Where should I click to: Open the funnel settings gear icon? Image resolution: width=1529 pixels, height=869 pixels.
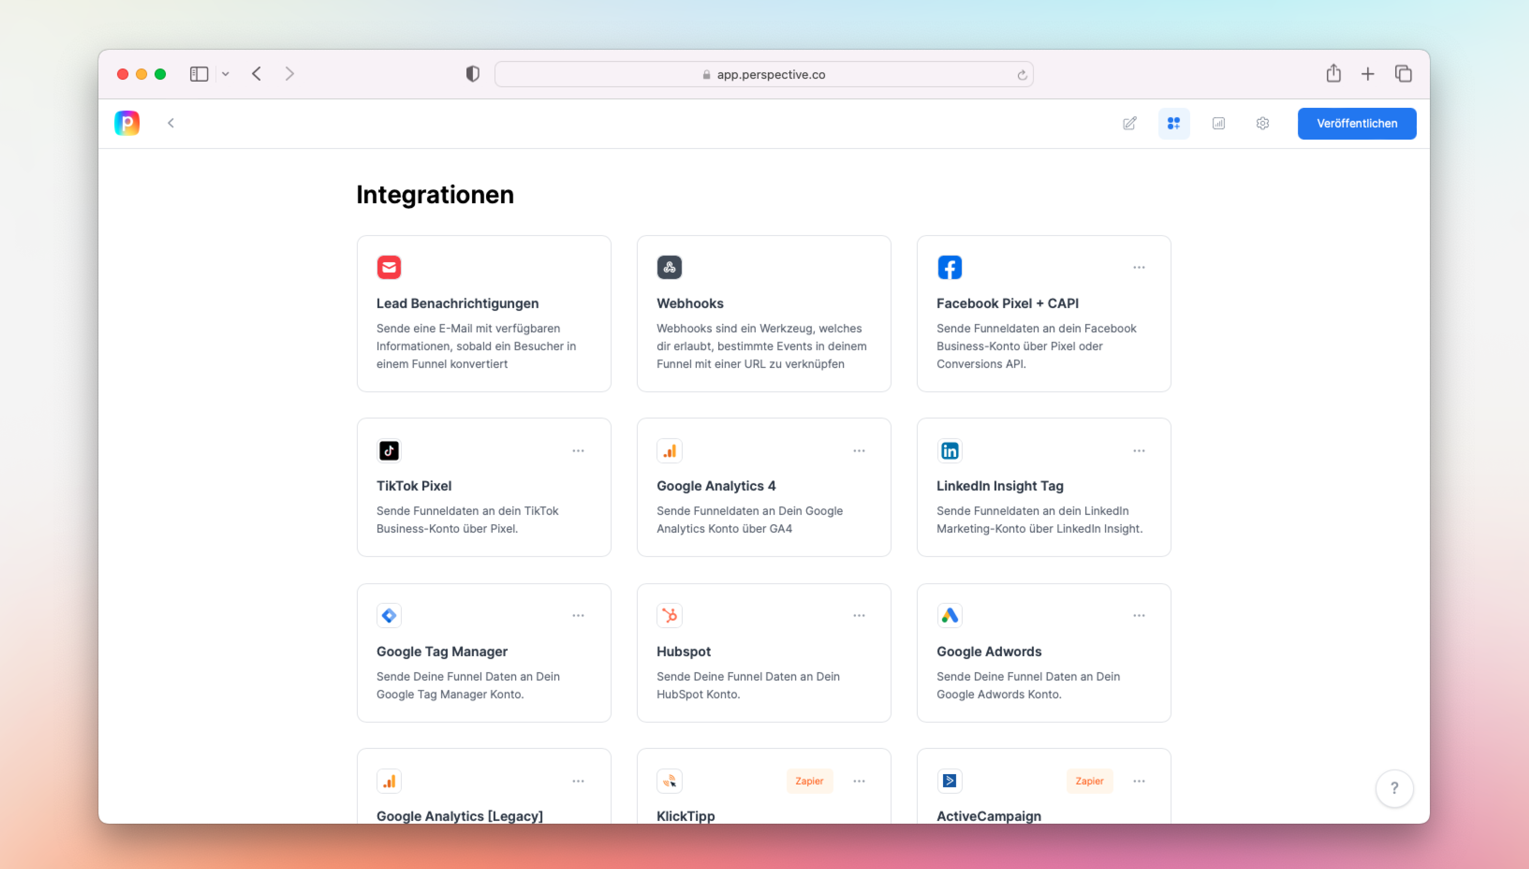click(x=1262, y=124)
